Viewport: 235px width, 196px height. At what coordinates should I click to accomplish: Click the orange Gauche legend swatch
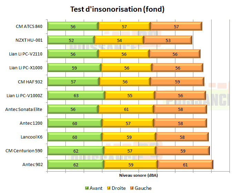click(132, 188)
